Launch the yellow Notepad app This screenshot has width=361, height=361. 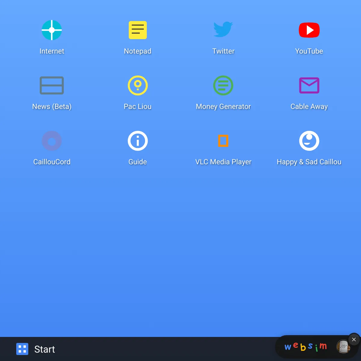[137, 30]
